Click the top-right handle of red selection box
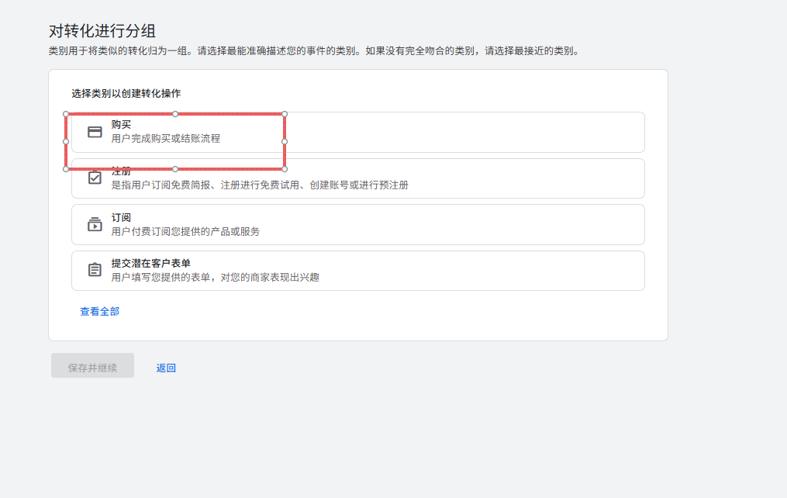The width and height of the screenshot is (787, 498). point(285,114)
